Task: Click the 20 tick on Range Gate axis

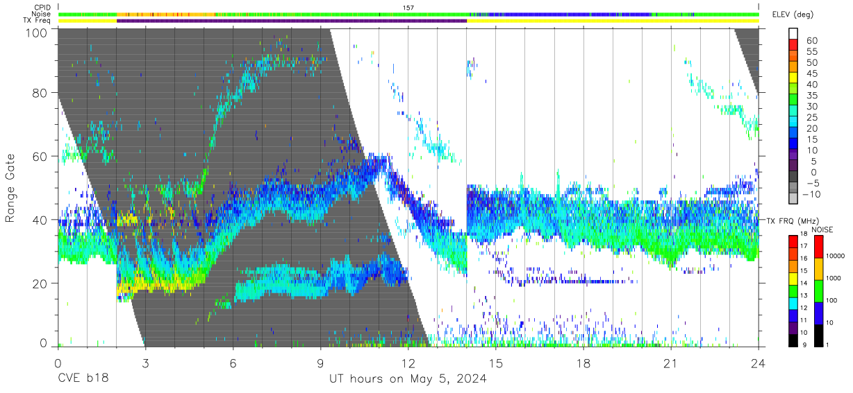Action: click(x=41, y=283)
